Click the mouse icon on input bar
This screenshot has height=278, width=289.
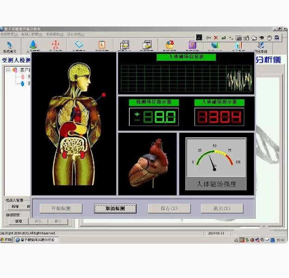pyautogui.click(x=269, y=38)
